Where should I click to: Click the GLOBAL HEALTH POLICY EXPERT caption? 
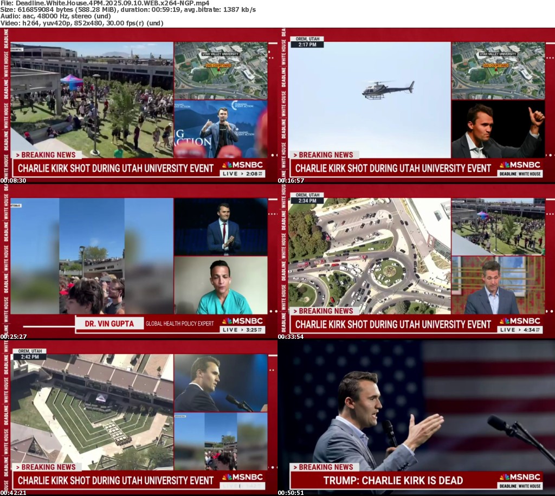(180, 324)
